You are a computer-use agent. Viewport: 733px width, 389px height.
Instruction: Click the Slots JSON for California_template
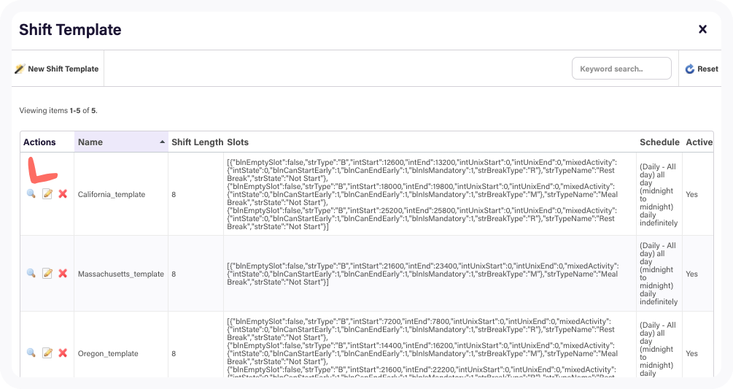[x=422, y=194]
